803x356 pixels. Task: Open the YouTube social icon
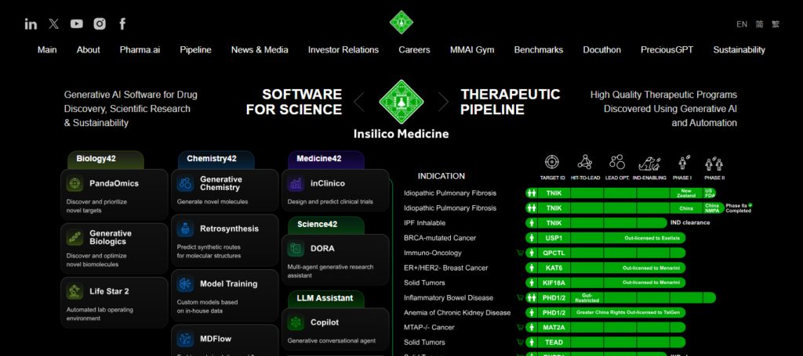pyautogui.click(x=77, y=23)
